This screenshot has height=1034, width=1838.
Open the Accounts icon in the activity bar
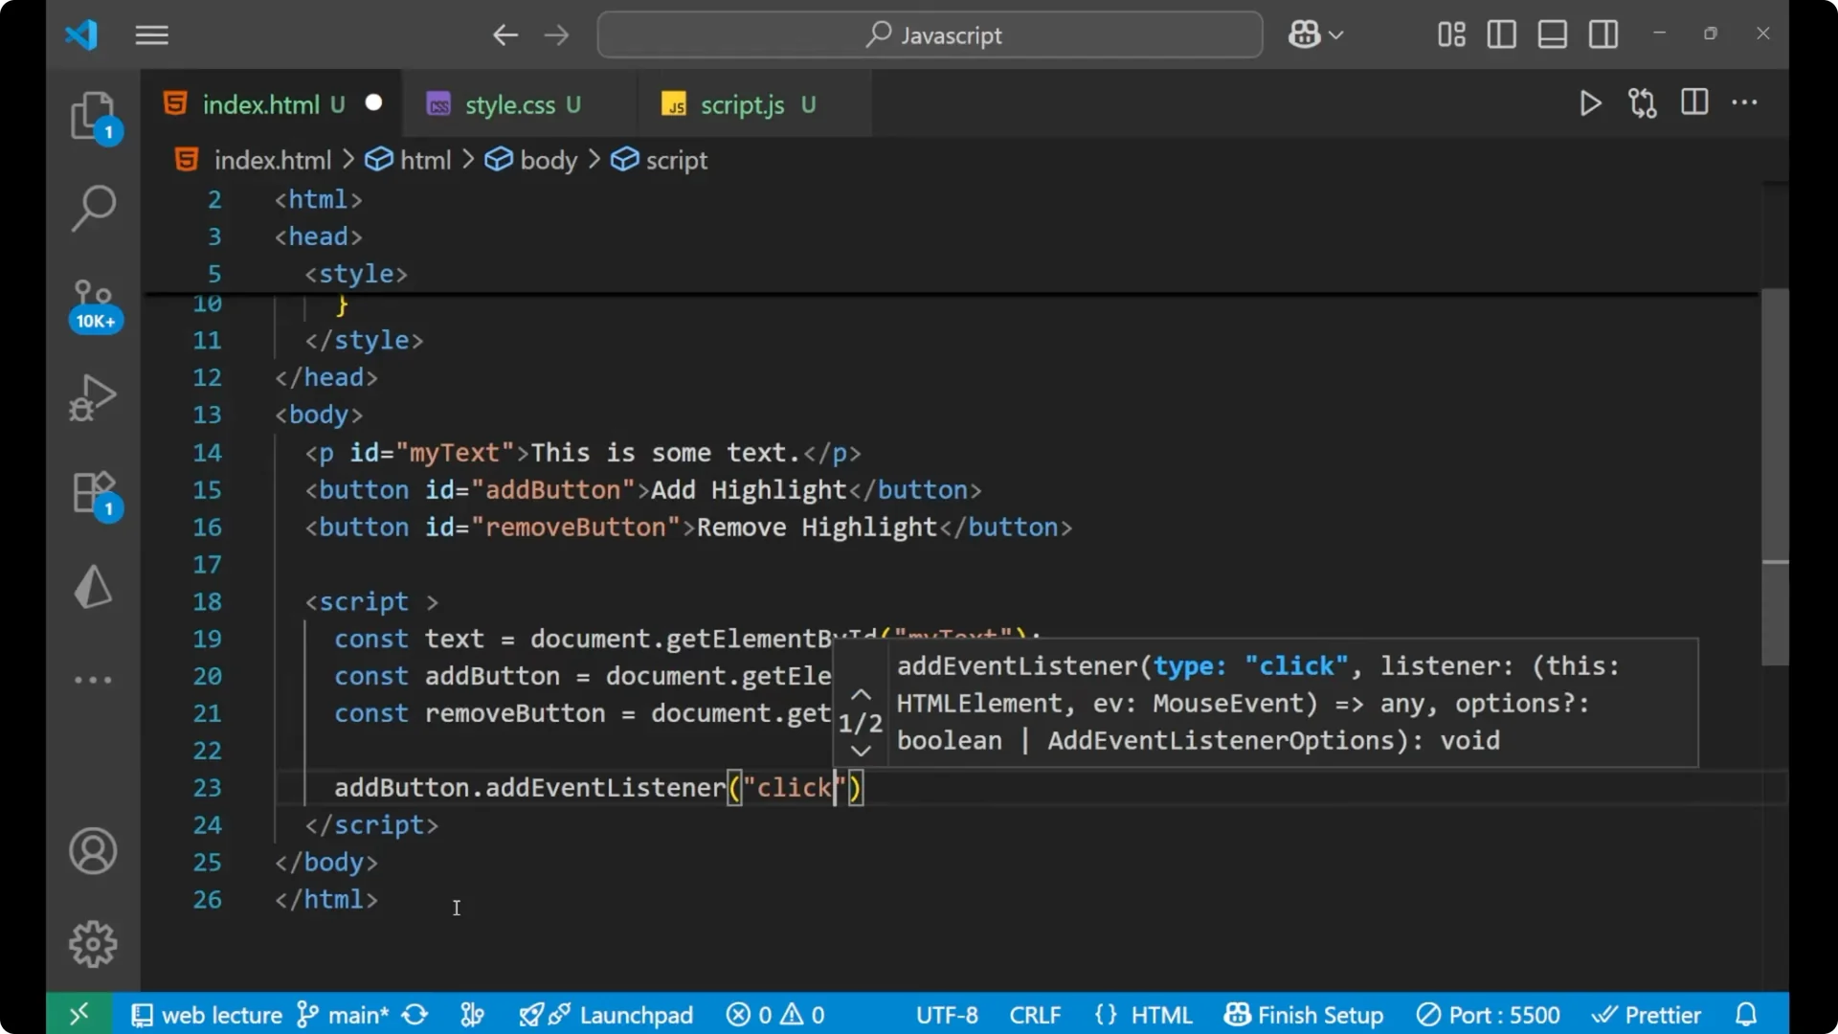93,851
